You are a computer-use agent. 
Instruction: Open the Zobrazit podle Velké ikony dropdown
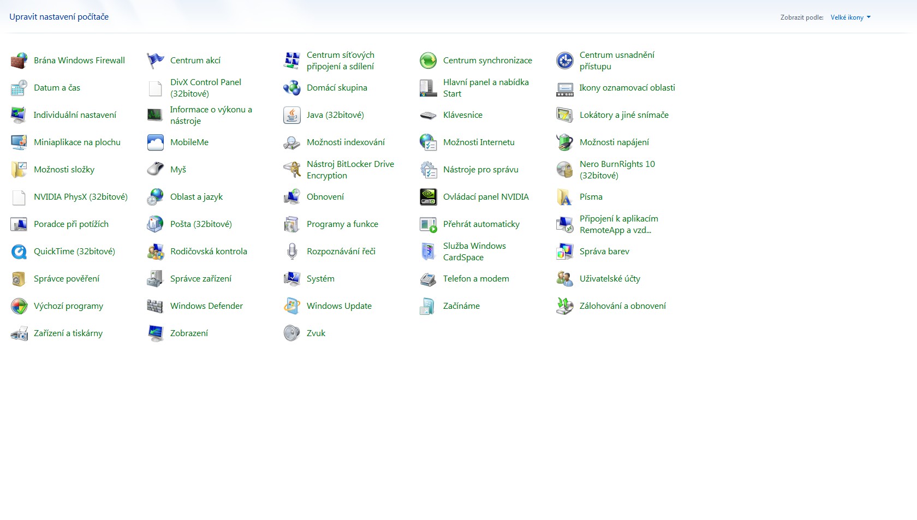tap(850, 17)
